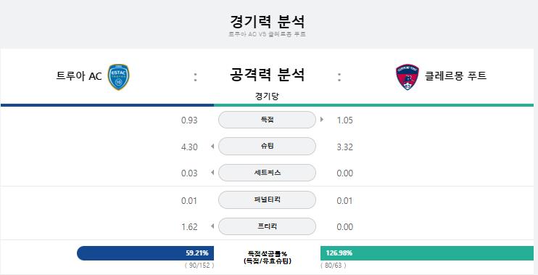Select the 슈팅 stat pill
This screenshot has height=275, width=538.
point(267,147)
